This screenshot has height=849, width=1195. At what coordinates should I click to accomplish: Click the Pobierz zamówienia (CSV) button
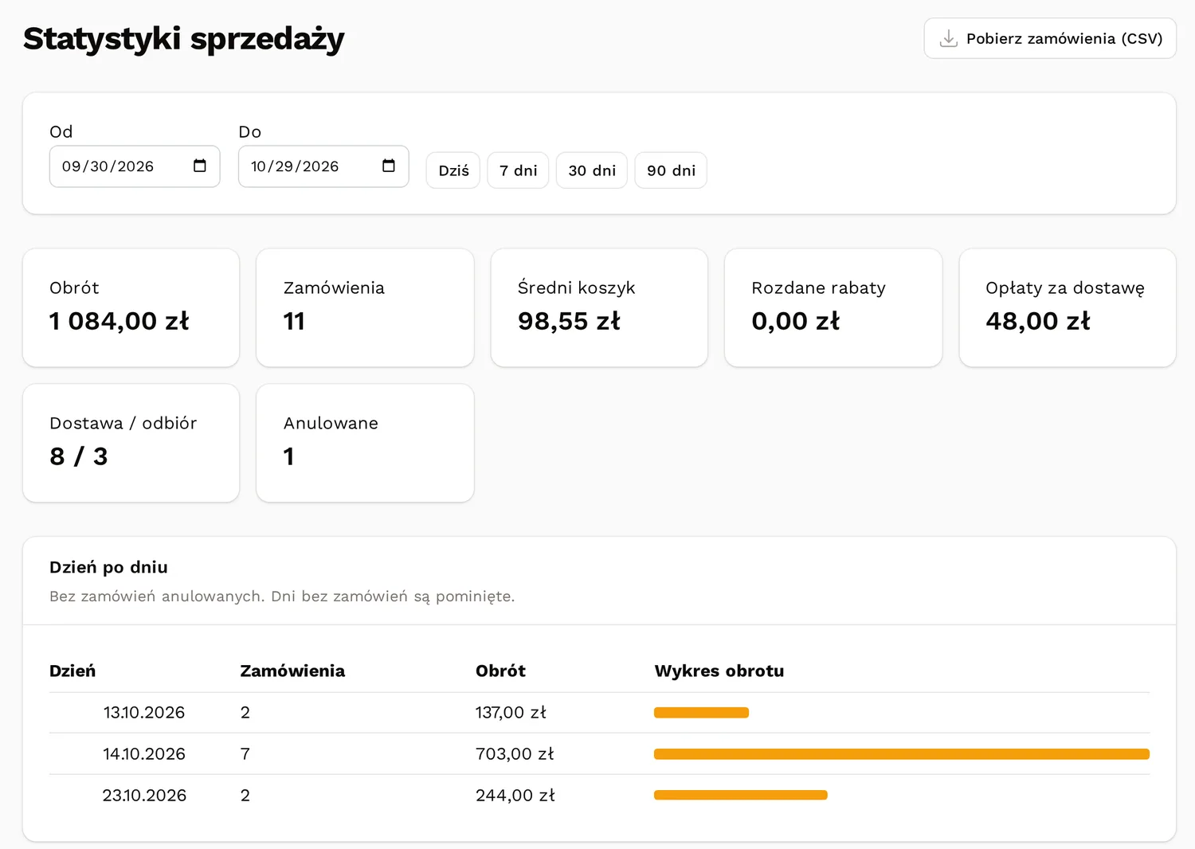coord(1050,38)
